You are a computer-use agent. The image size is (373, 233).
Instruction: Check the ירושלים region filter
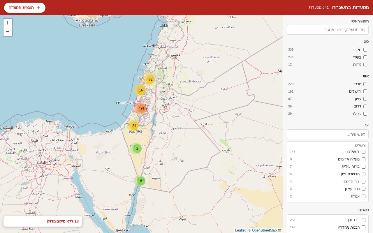[365, 91]
